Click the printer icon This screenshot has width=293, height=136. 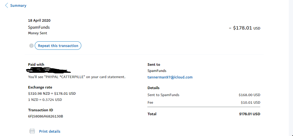coord(32,131)
